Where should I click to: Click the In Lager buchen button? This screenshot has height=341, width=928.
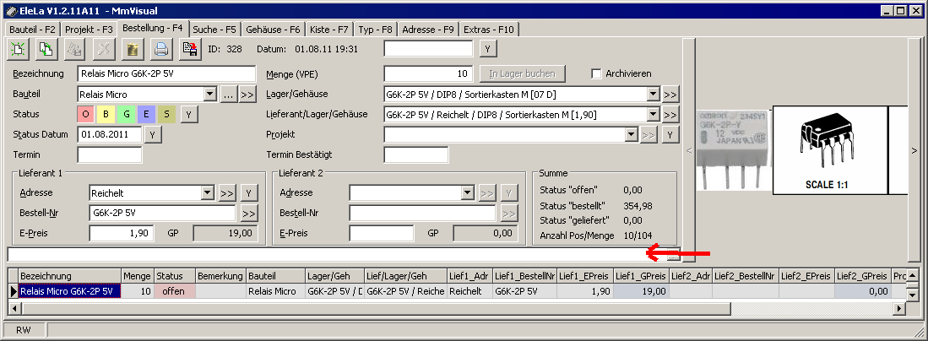523,73
